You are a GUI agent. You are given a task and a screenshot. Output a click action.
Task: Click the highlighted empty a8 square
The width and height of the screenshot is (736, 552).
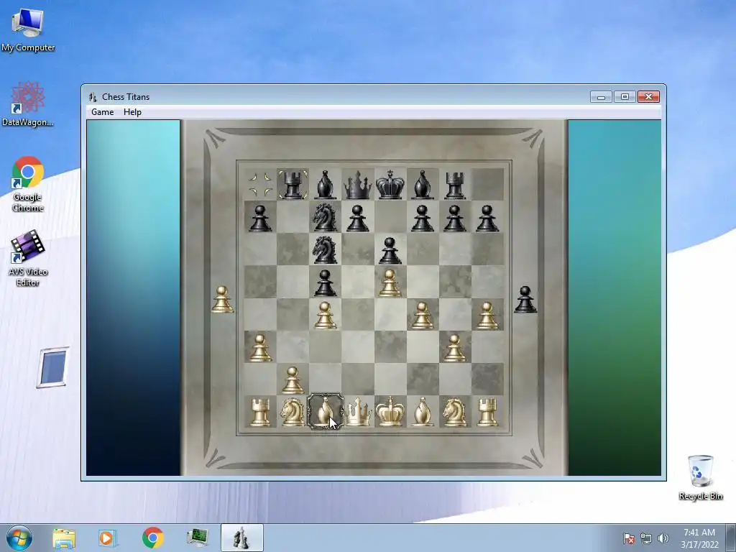[x=260, y=185]
